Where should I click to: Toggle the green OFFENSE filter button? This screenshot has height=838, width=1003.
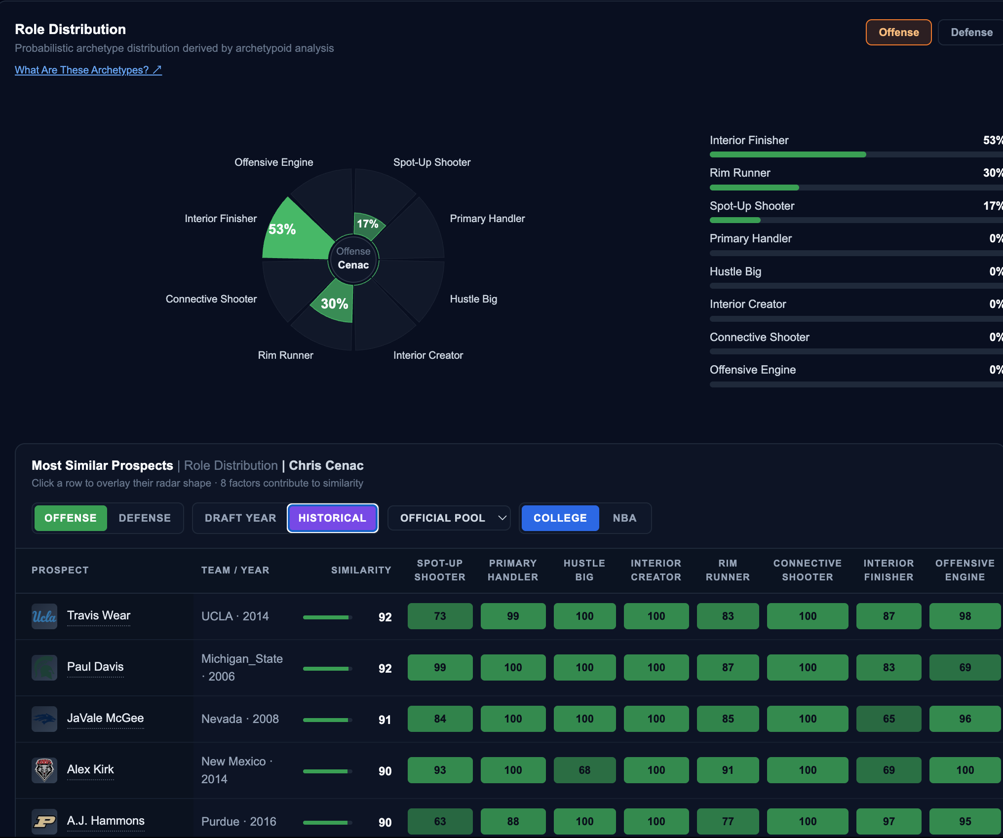point(71,518)
